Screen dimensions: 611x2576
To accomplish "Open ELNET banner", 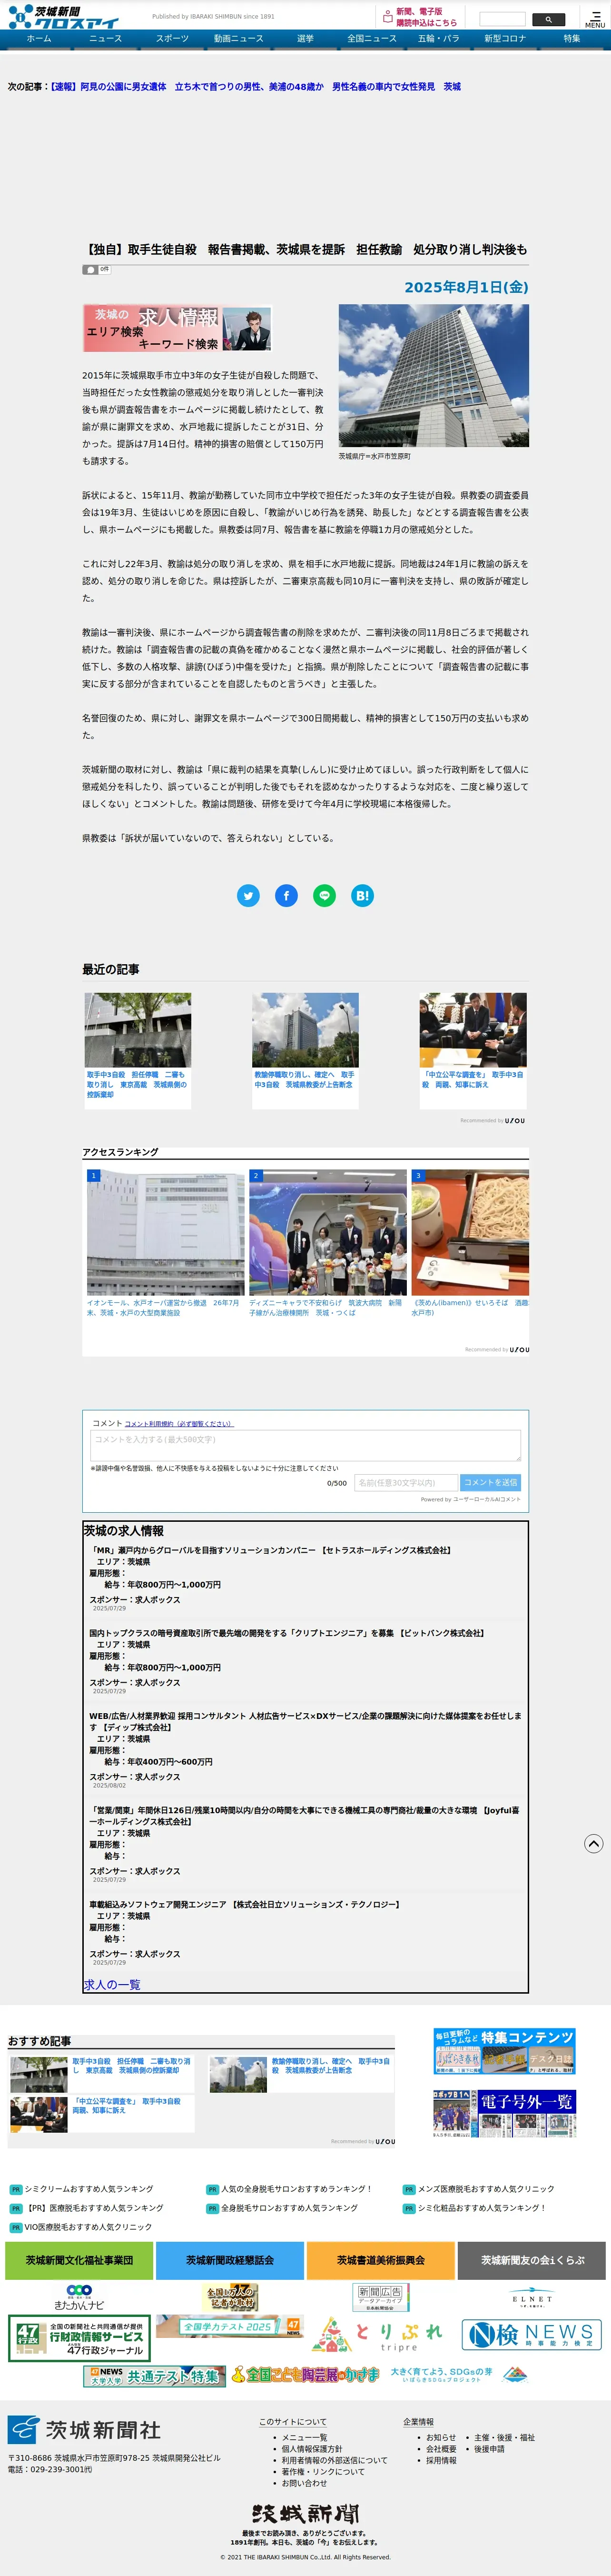I will tap(531, 2297).
